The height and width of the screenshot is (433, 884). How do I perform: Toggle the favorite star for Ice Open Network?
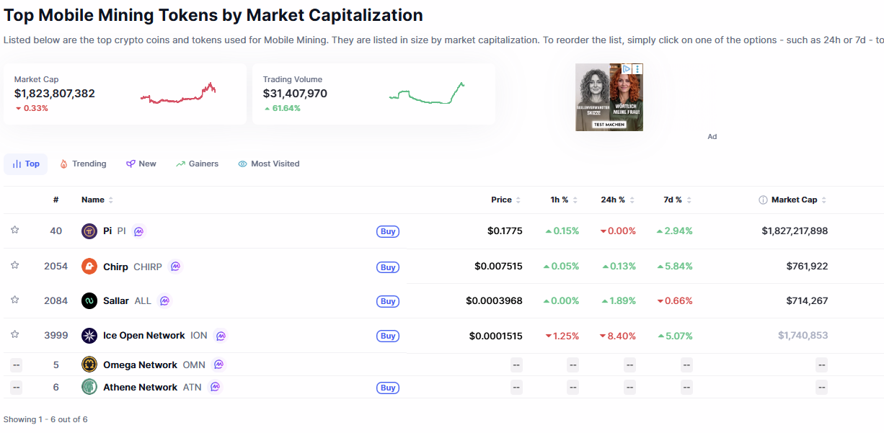(x=14, y=334)
